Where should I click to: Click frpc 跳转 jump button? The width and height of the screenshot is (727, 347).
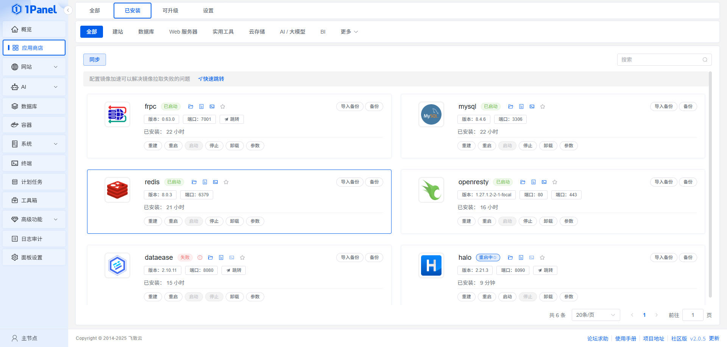pos(232,119)
